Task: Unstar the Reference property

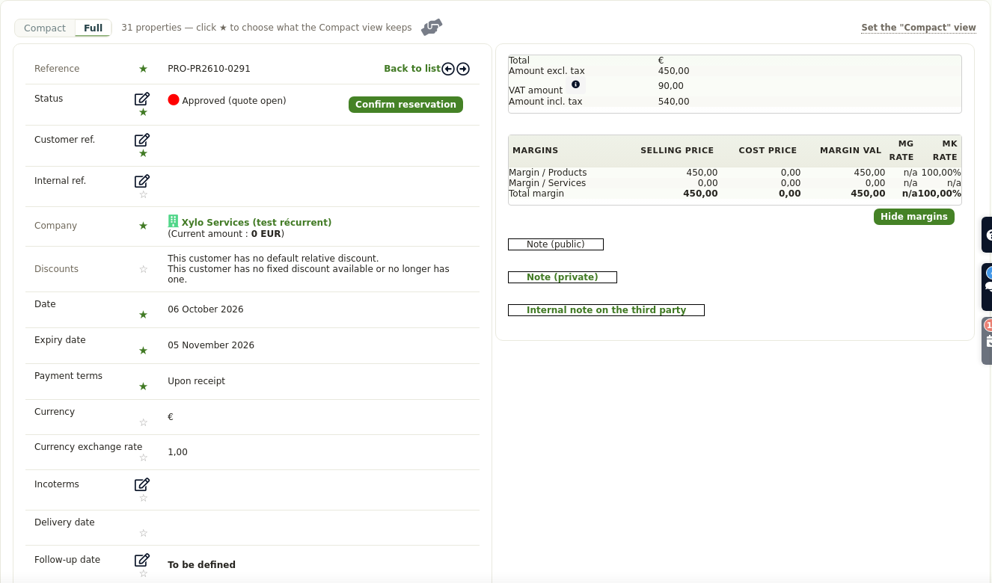Action: (x=143, y=69)
